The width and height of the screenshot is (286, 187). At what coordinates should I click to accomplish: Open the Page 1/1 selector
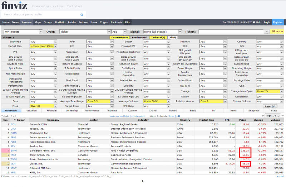coord(272,116)
